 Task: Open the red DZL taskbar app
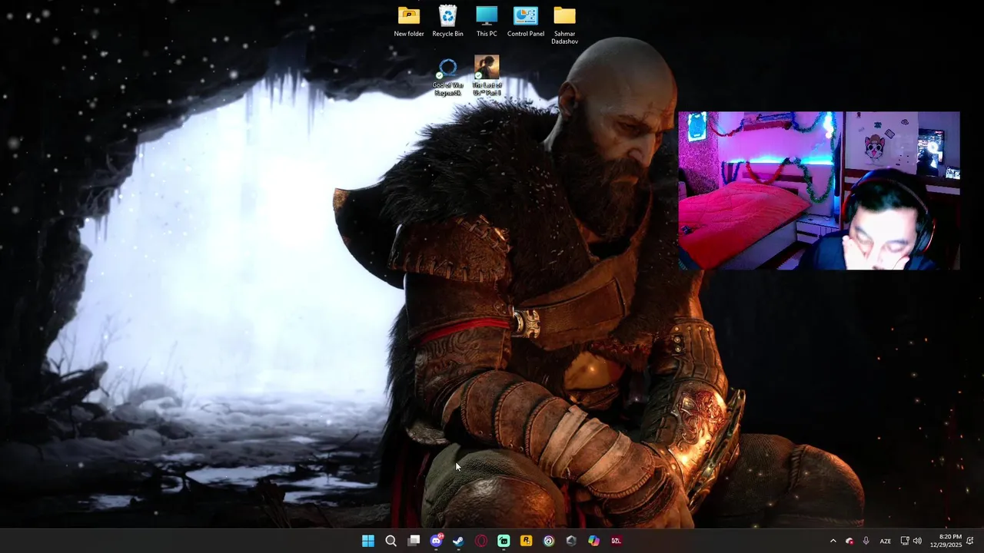[617, 541]
